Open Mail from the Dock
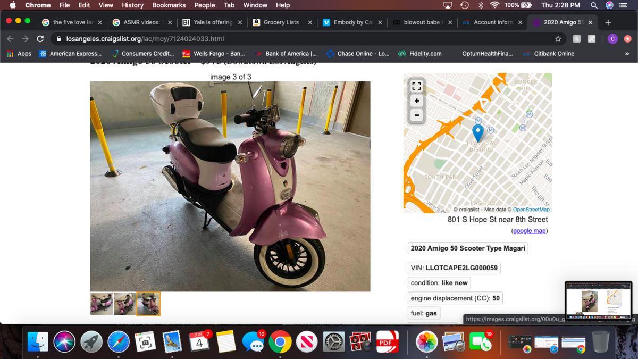638x359 pixels. pyautogui.click(x=172, y=342)
